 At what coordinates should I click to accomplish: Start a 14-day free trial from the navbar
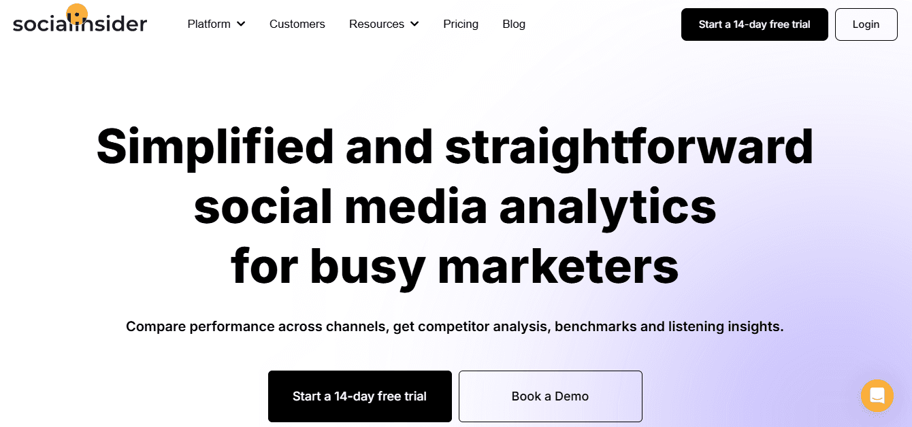[x=754, y=24]
